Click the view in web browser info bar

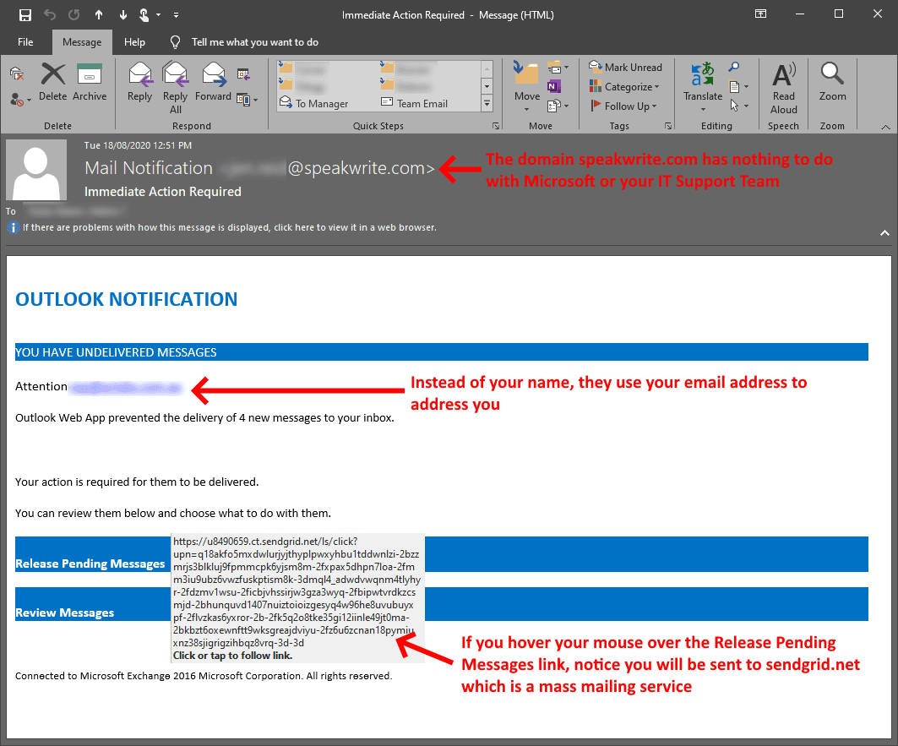229,227
